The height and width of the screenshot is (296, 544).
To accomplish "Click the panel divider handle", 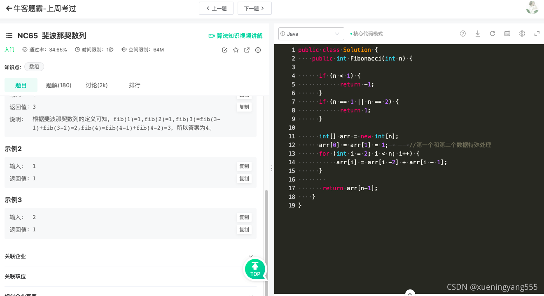I will 271,168.
